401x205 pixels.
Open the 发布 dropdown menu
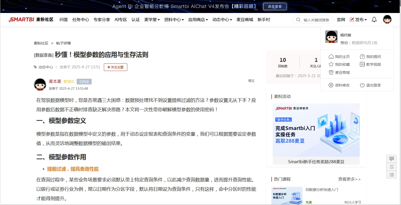[358, 20]
